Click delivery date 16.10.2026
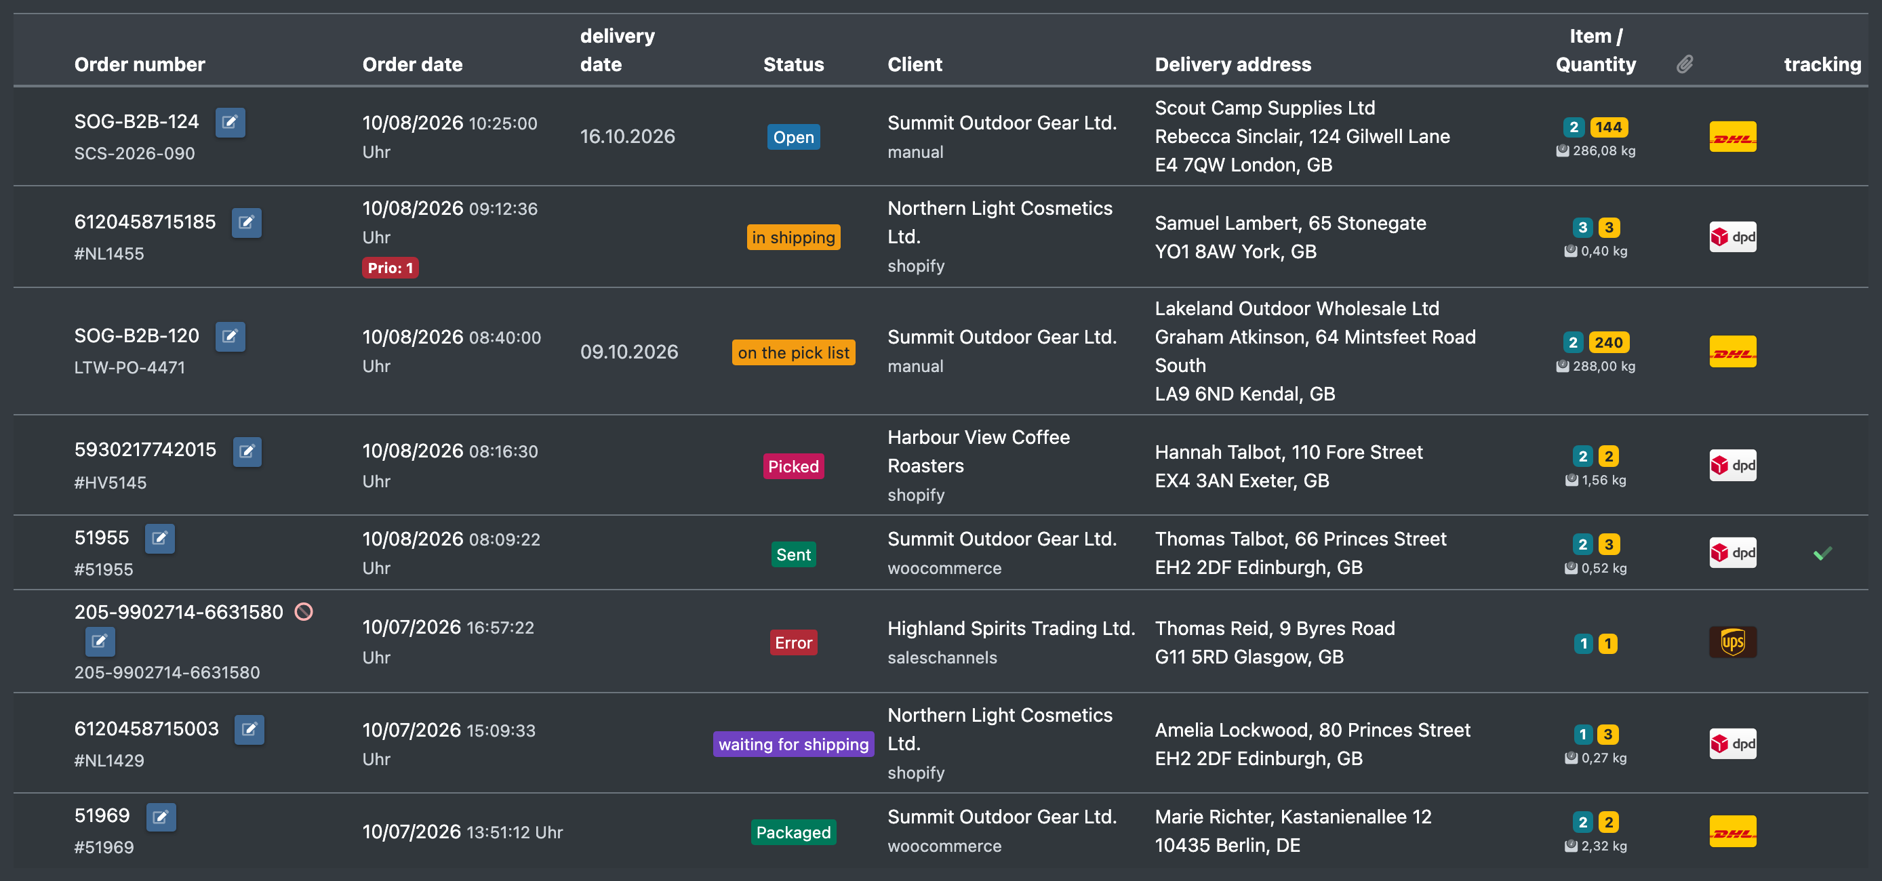Viewport: 1882px width, 881px height. [x=627, y=137]
